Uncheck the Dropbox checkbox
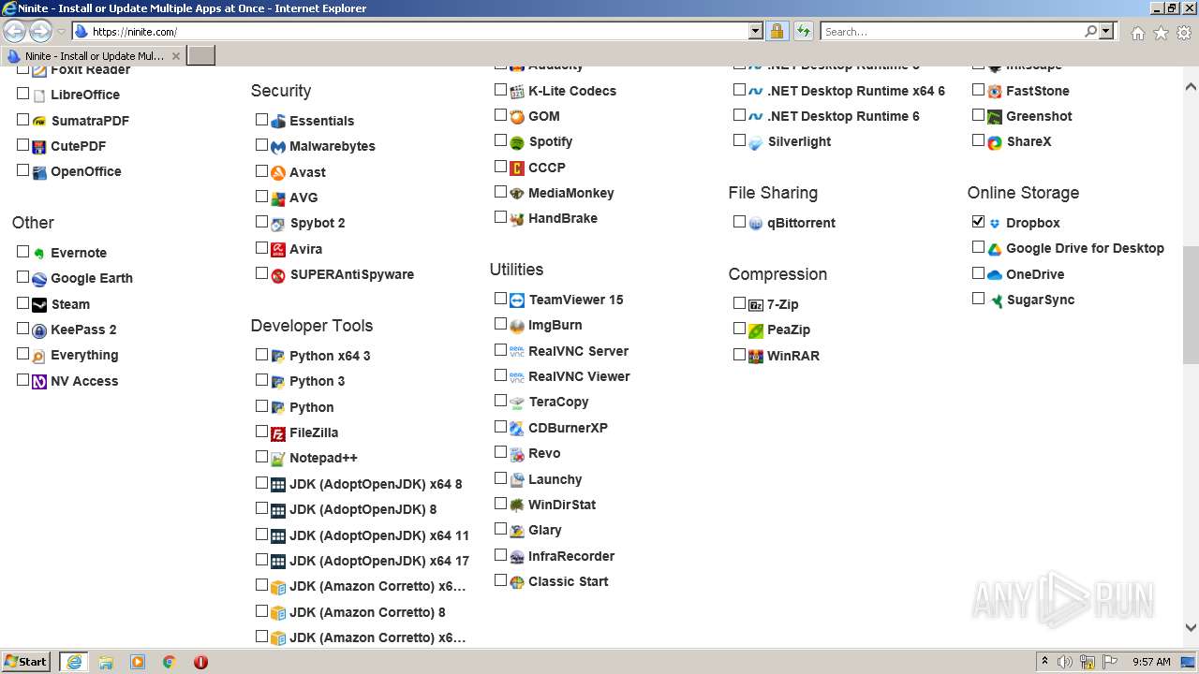 tap(978, 222)
